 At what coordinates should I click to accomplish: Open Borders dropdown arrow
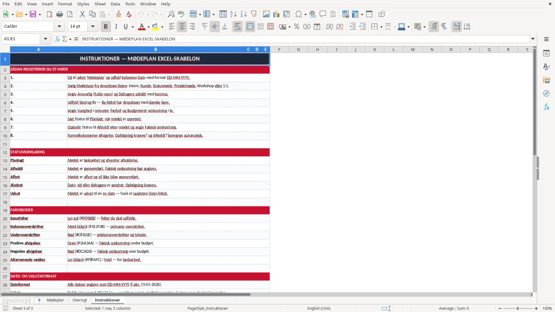point(381,27)
